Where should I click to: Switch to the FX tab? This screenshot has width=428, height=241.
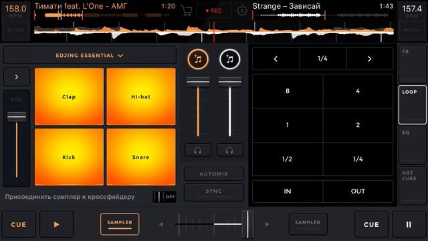412,64
